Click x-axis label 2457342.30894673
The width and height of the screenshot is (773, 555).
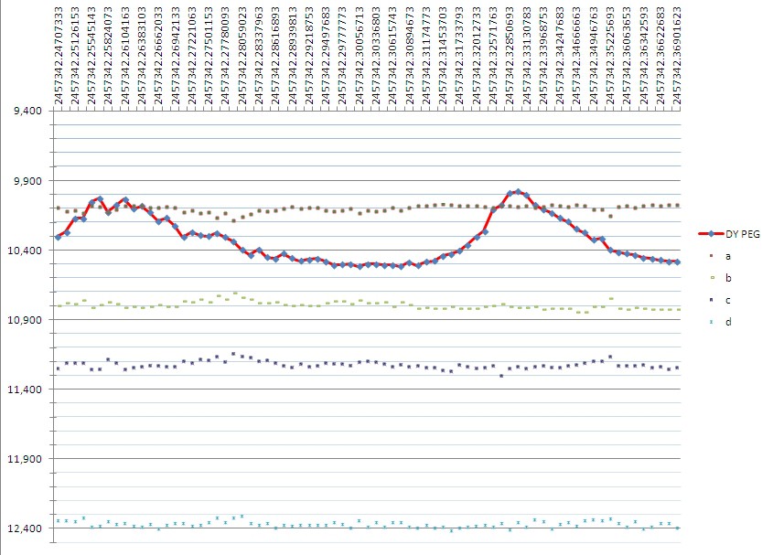410,56
